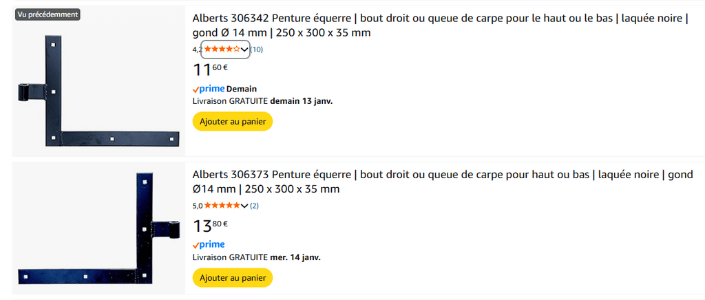The width and height of the screenshot is (705, 300).
Task: Click the 4.2 star rating icons
Action: pyautogui.click(x=222, y=50)
